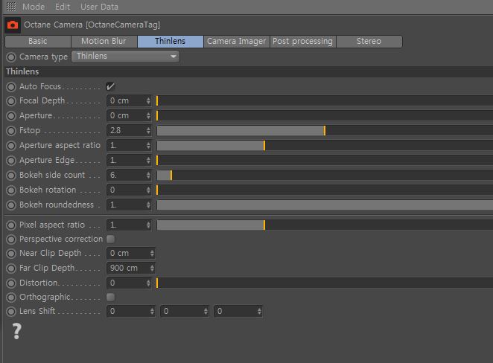493x363 pixels.
Task: Toggle Perspective correction animation dot
Action: pos(11,240)
